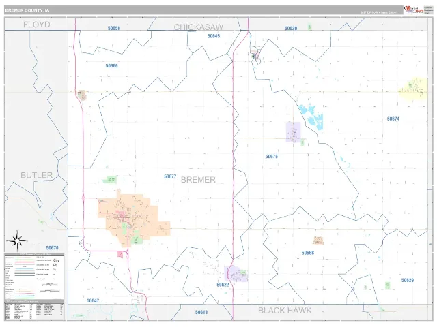Screen dimensions: 437x327
Task: Select the CHICKASAW county label
Action: [199, 27]
